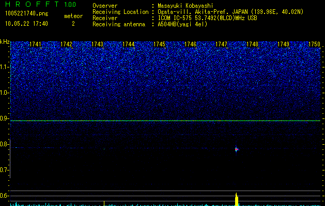Click the A504HB(yagi 4el) antenna text
Image resolution: width=325 pixels, height=206 pixels.
click(182, 24)
